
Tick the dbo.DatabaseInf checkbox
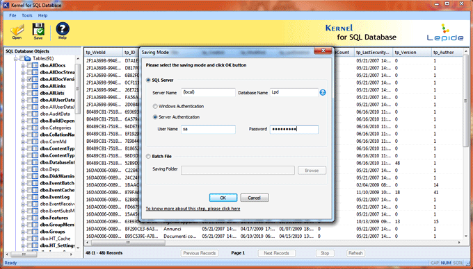(x=29, y=162)
